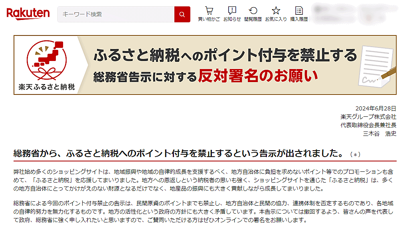Open the お知らせ notification bubble icon
This screenshot has width=409, height=226.
pyautogui.click(x=232, y=10)
